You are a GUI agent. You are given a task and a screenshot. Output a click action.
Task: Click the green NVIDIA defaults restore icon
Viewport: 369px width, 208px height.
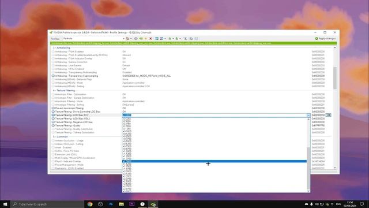pos(141,39)
